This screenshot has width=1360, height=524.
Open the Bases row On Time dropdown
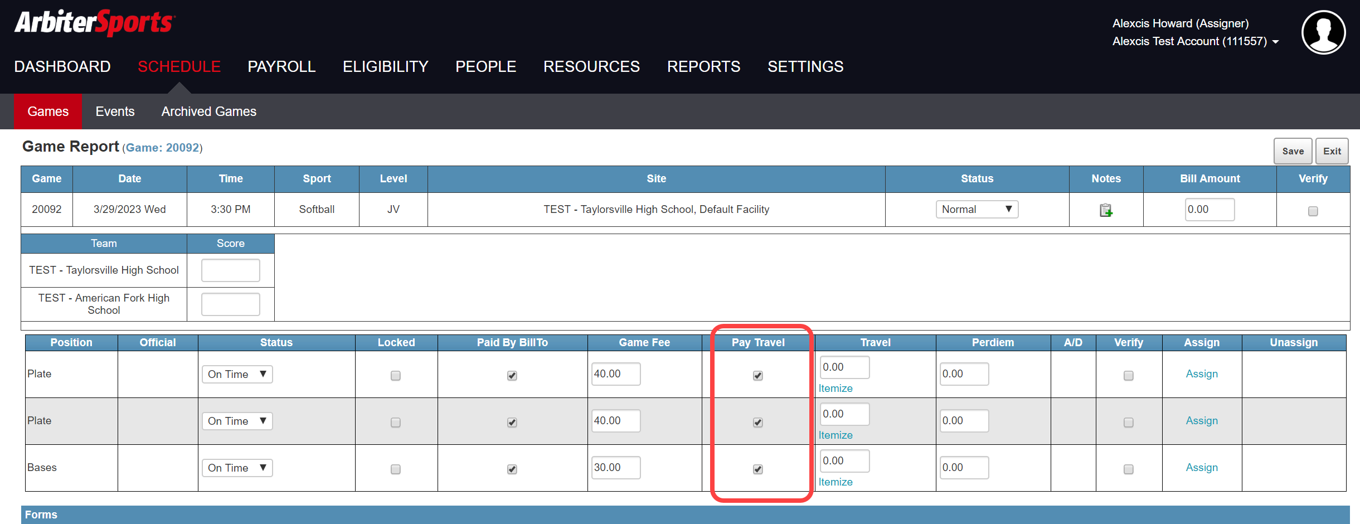coord(237,468)
